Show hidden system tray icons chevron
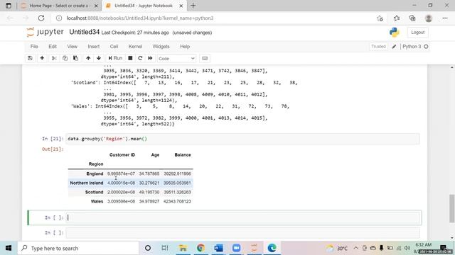The width and height of the screenshot is (455, 255). coord(355,248)
